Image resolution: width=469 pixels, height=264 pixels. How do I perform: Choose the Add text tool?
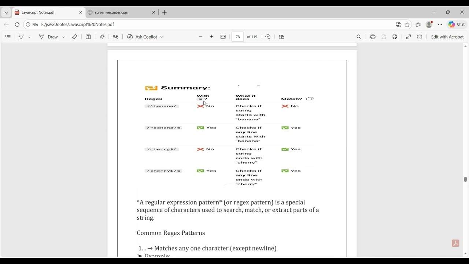coord(88,37)
